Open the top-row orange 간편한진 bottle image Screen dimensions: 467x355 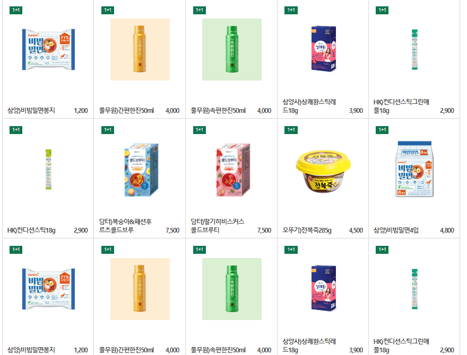tap(140, 49)
